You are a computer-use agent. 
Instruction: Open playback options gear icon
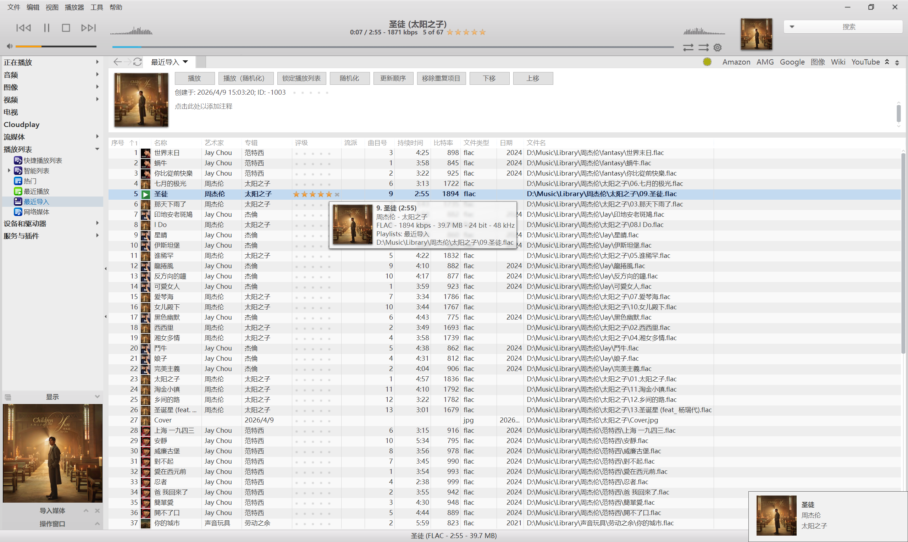tap(718, 48)
